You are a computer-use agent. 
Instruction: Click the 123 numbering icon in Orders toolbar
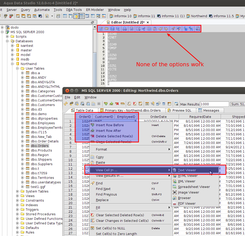pyautogui.click(x=153, y=104)
